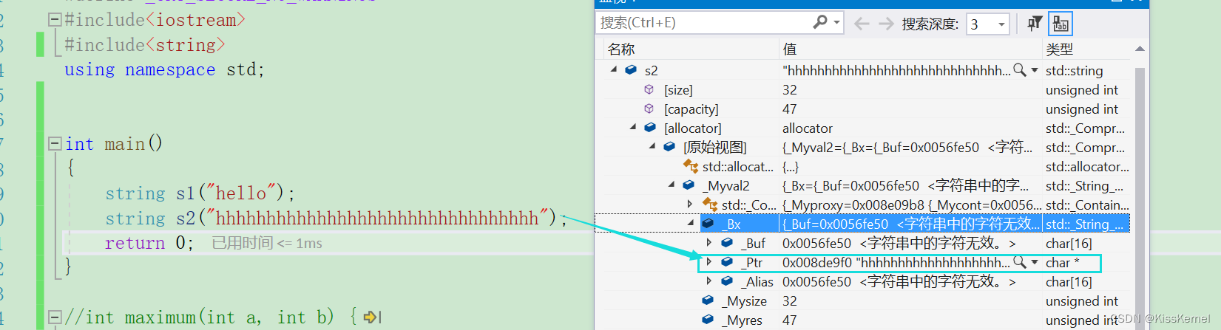Image resolution: width=1221 pixels, height=330 pixels.
Task: Click the _Ptr cube icon
Action: tap(727, 261)
